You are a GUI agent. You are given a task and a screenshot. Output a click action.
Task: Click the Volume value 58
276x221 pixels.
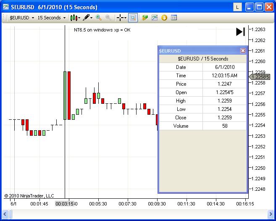(x=225, y=126)
